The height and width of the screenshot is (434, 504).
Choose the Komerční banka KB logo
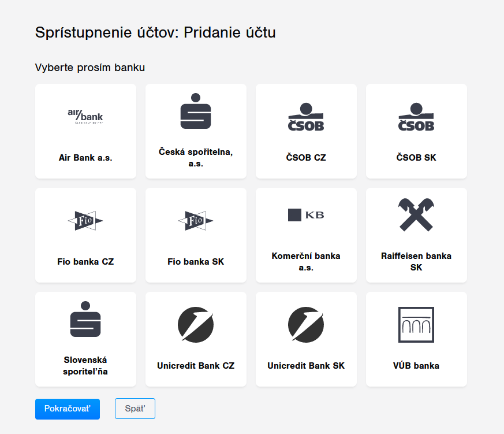(x=306, y=215)
